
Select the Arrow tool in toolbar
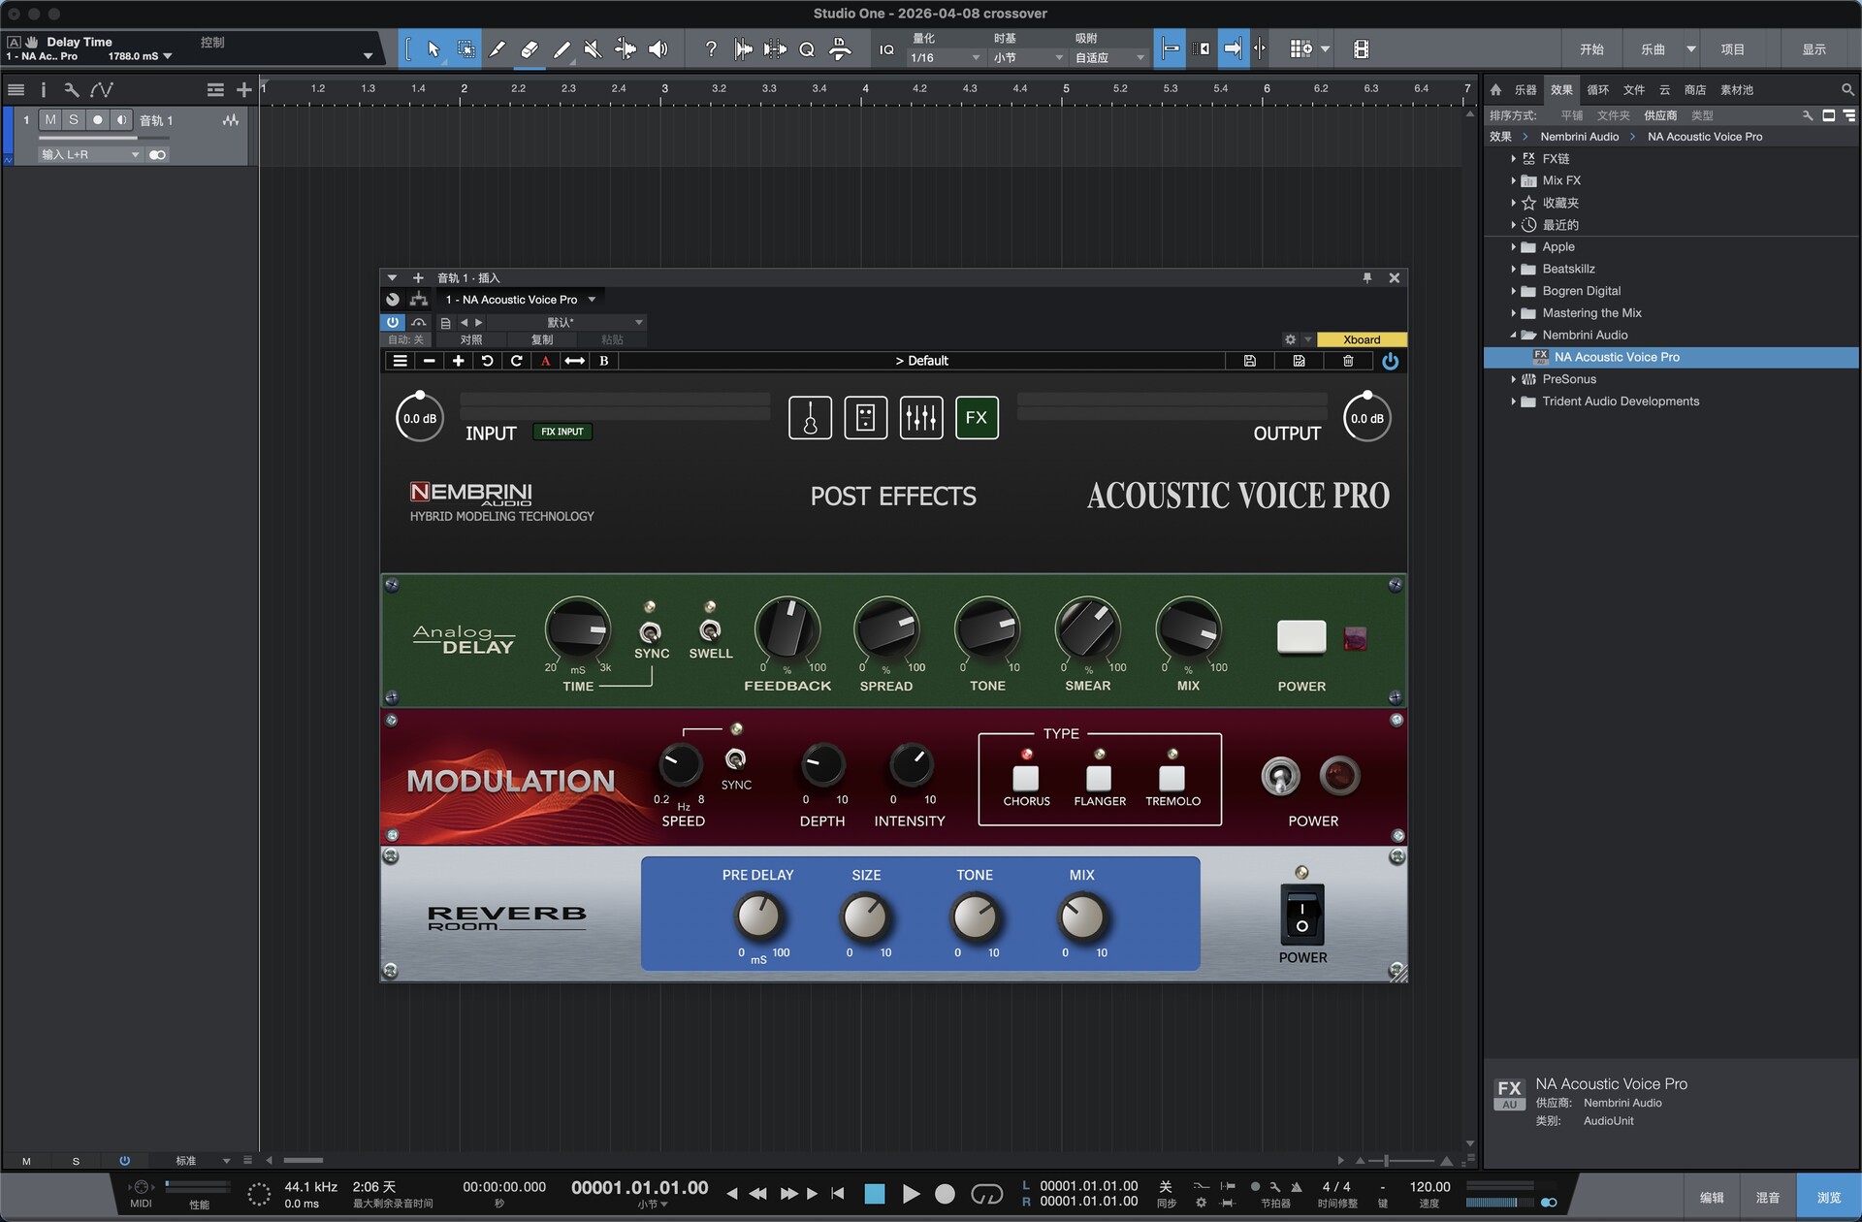pyautogui.click(x=433, y=49)
